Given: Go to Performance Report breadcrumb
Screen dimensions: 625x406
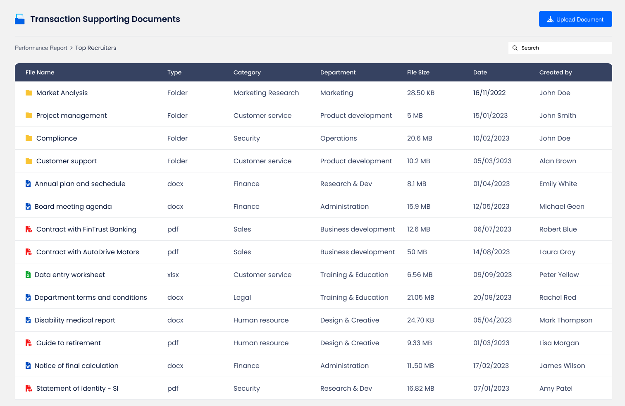Looking at the screenshot, I should click(x=41, y=48).
